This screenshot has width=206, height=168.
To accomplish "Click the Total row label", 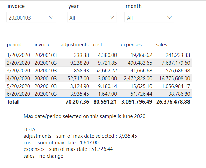I will (13, 102).
